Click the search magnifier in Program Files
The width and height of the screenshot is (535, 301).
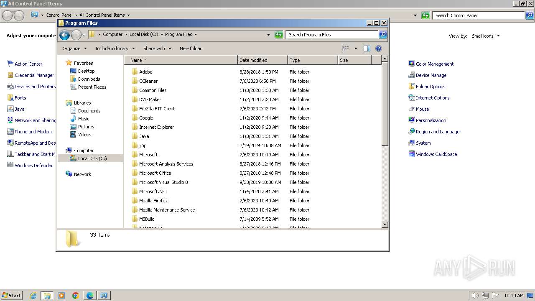click(x=382, y=35)
